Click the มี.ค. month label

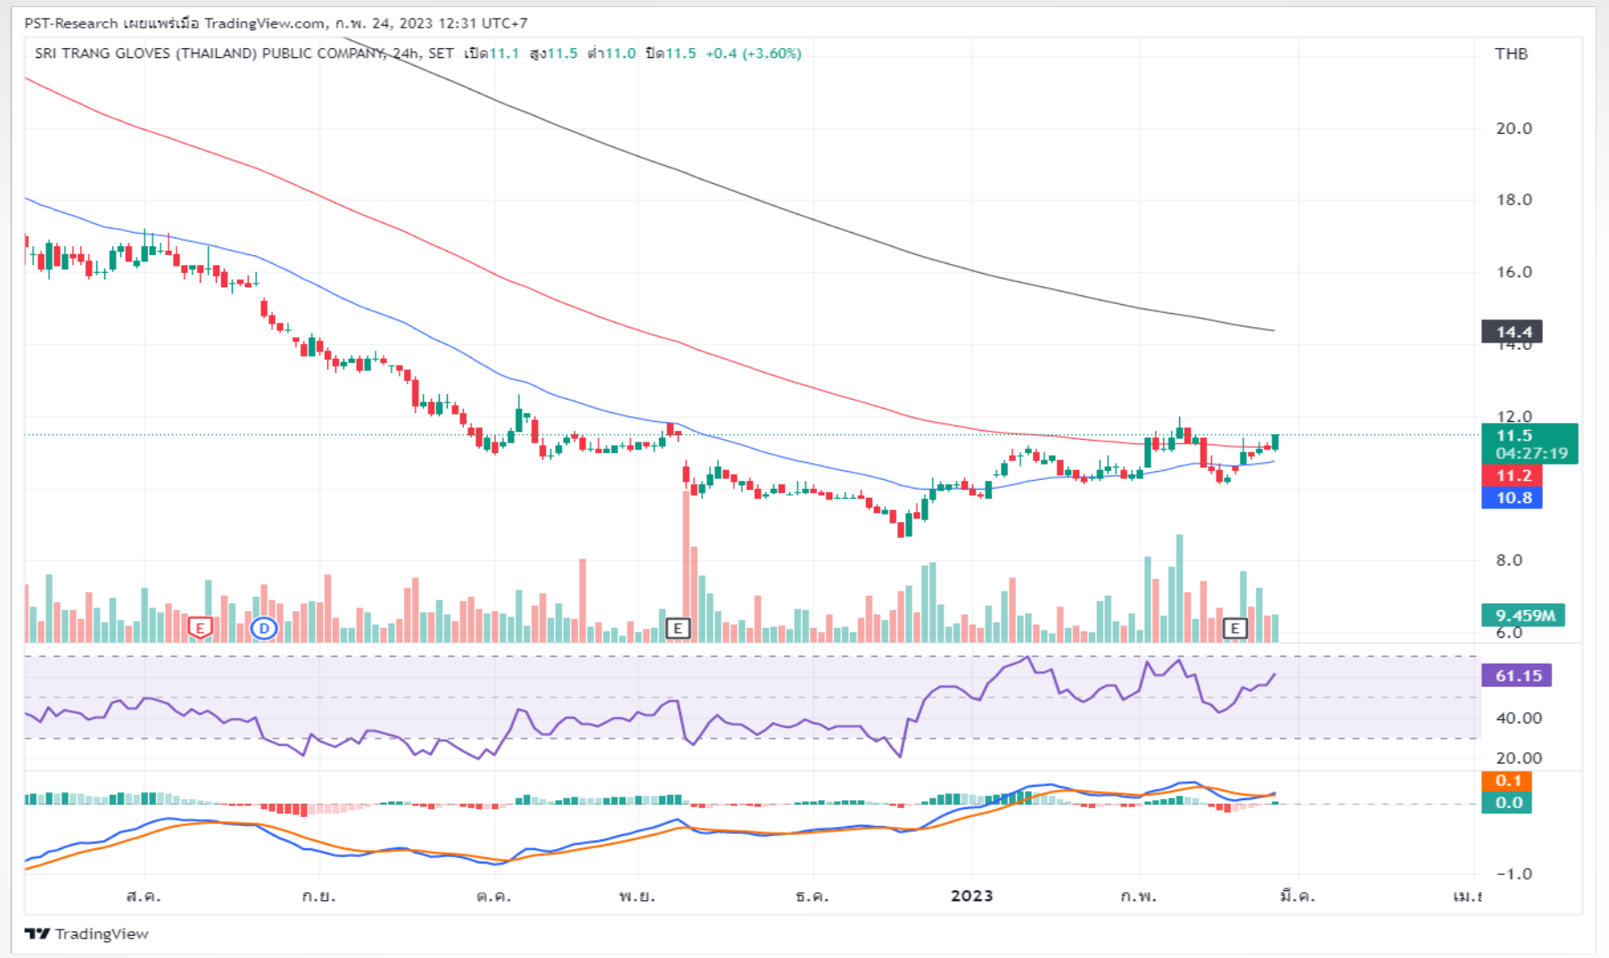coord(1298,896)
